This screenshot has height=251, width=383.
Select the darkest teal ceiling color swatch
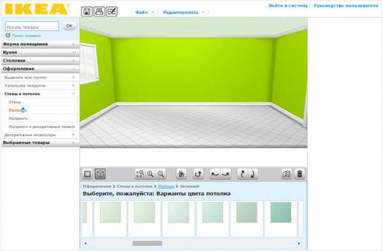[281, 212]
